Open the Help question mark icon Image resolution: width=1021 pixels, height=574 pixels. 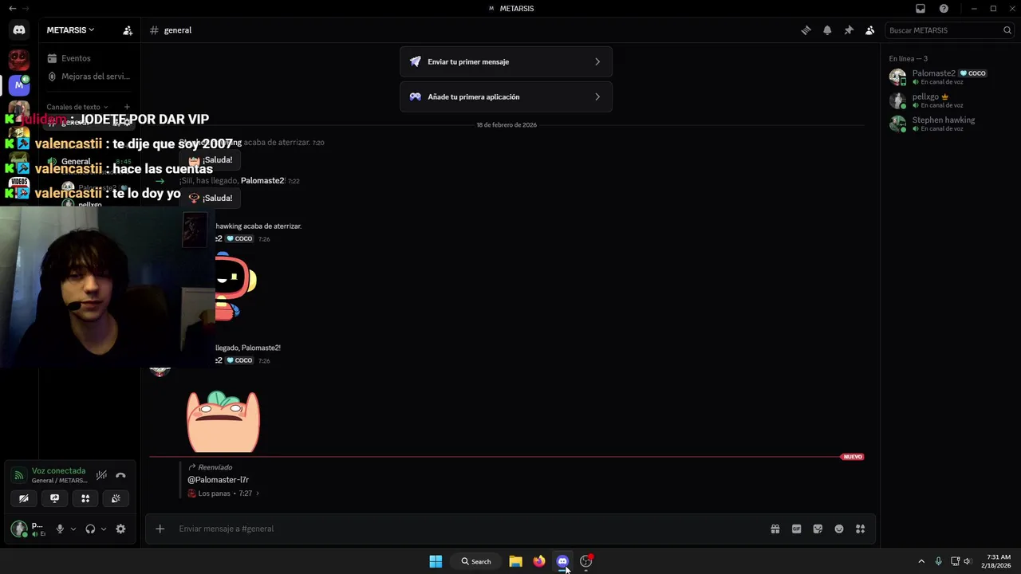pyautogui.click(x=944, y=9)
